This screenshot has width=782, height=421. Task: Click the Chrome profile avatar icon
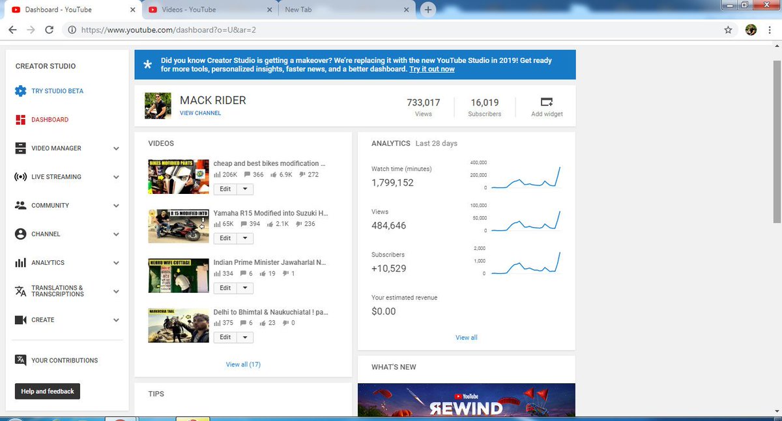[751, 30]
